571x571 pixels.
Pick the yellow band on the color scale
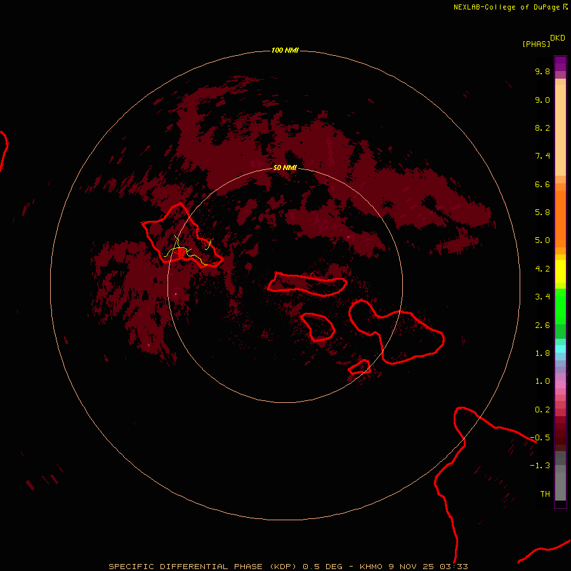click(x=560, y=272)
